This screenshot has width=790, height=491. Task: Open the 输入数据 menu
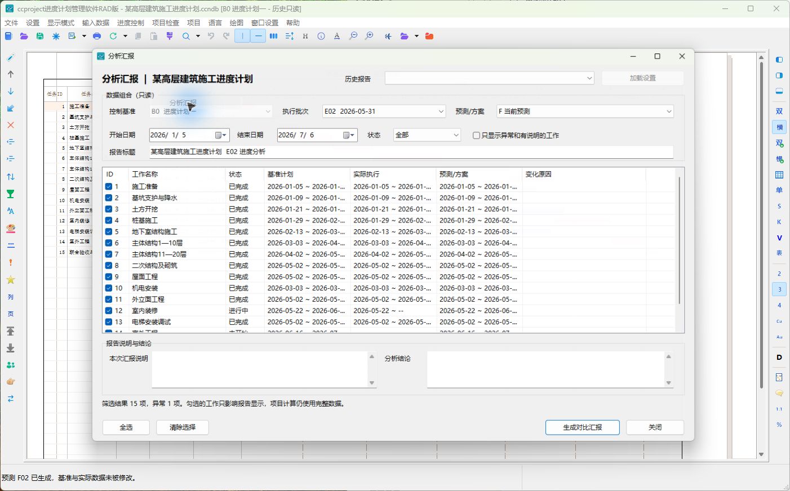[96, 23]
